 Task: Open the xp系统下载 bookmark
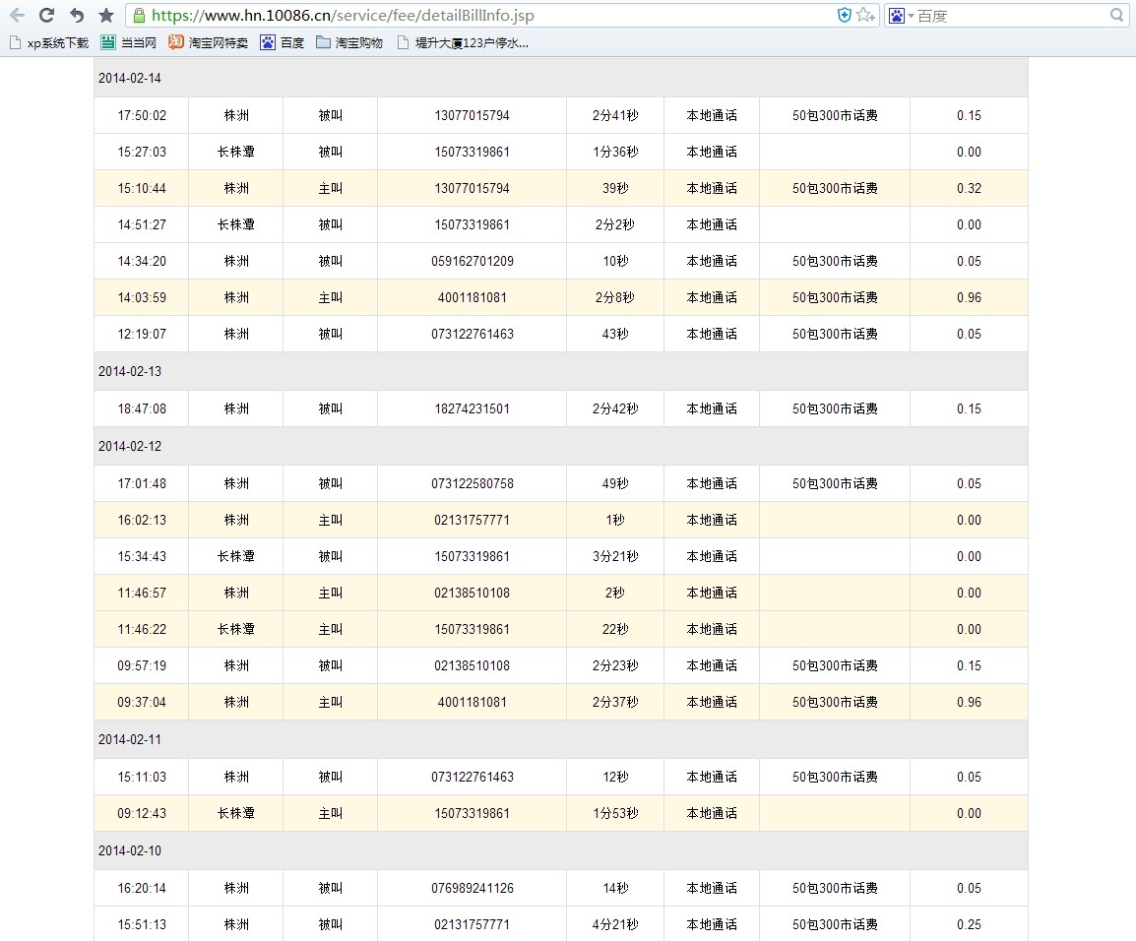click(x=49, y=42)
